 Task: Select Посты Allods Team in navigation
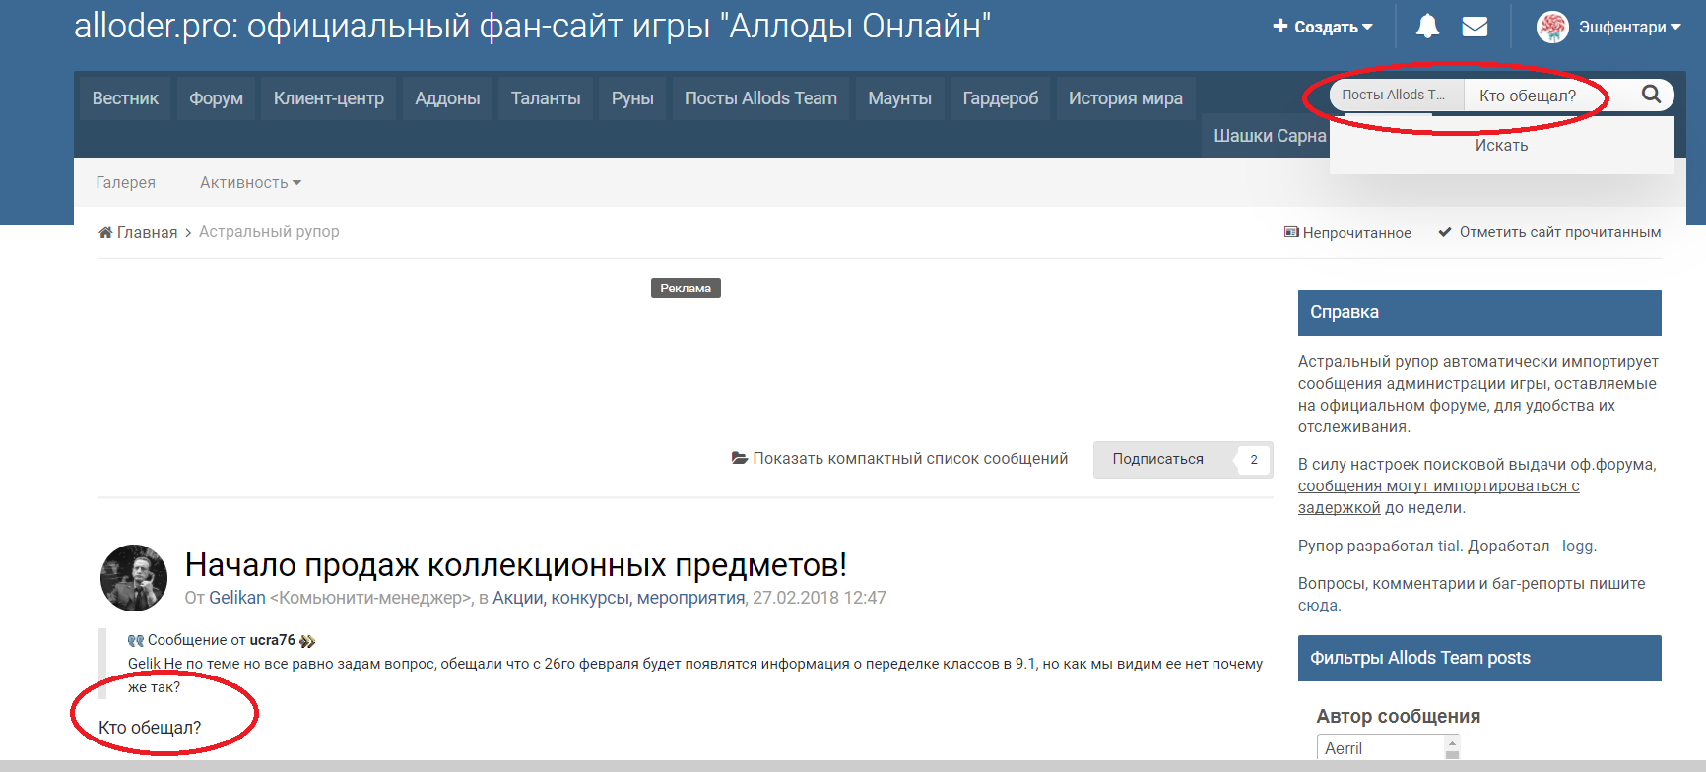[x=760, y=98]
